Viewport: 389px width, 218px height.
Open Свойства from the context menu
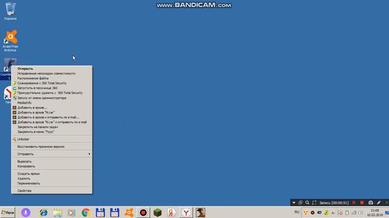(52, 191)
